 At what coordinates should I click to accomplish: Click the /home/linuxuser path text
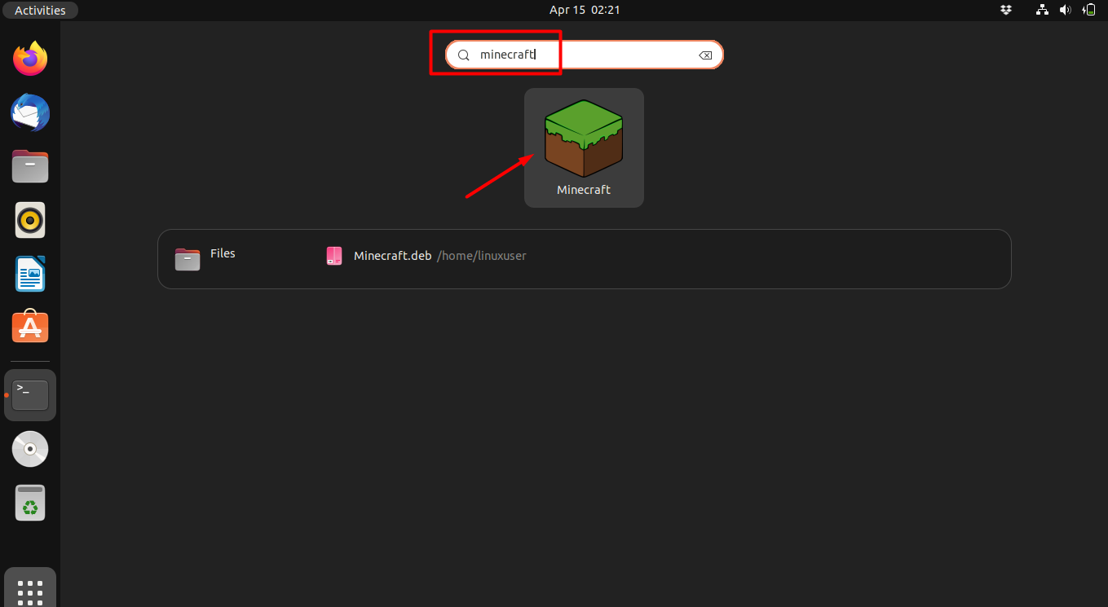point(482,256)
